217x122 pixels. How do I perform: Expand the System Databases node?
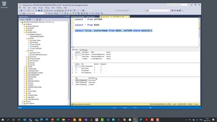point(24,26)
